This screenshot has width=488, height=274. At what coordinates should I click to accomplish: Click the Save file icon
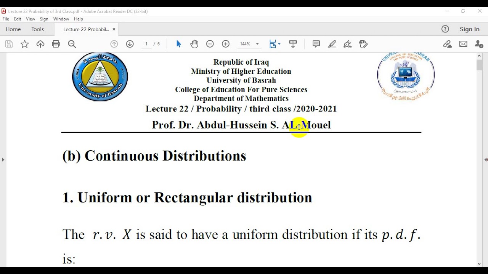pos(9,44)
